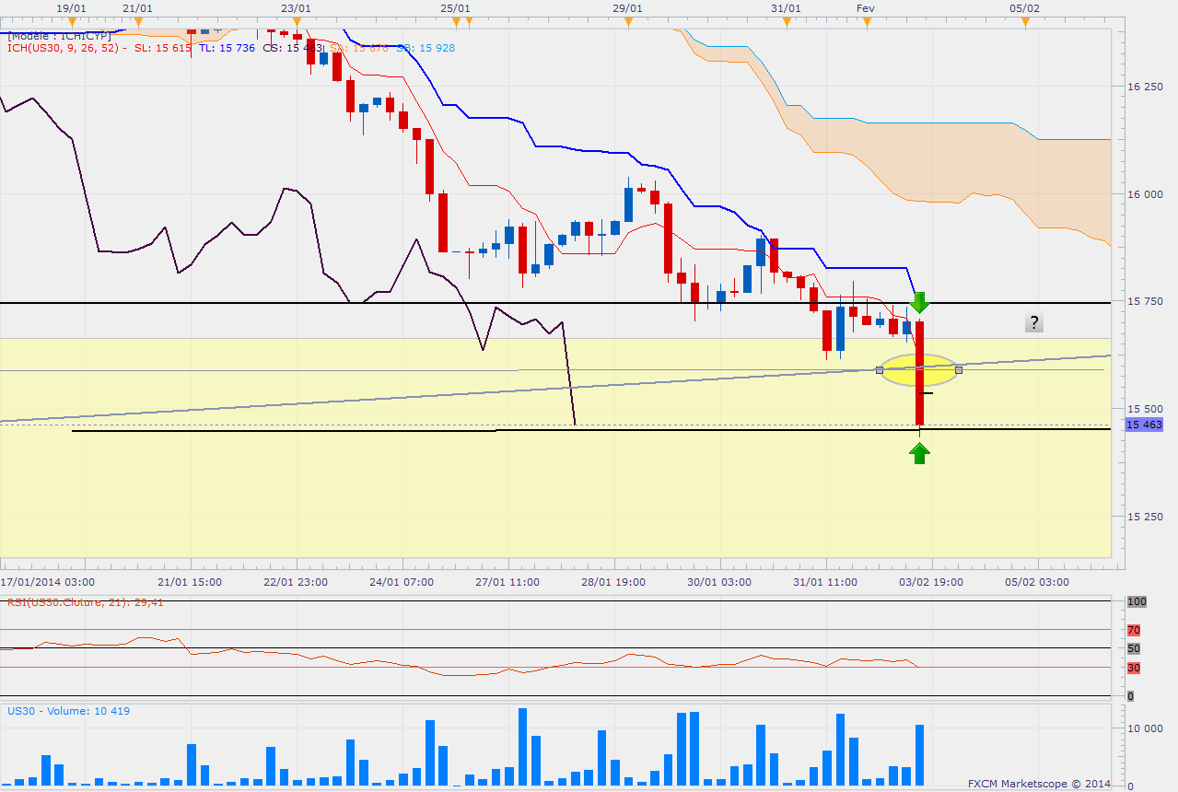1178x792 pixels.
Task: Click the 10 000 volume axis label
Action: [1145, 728]
